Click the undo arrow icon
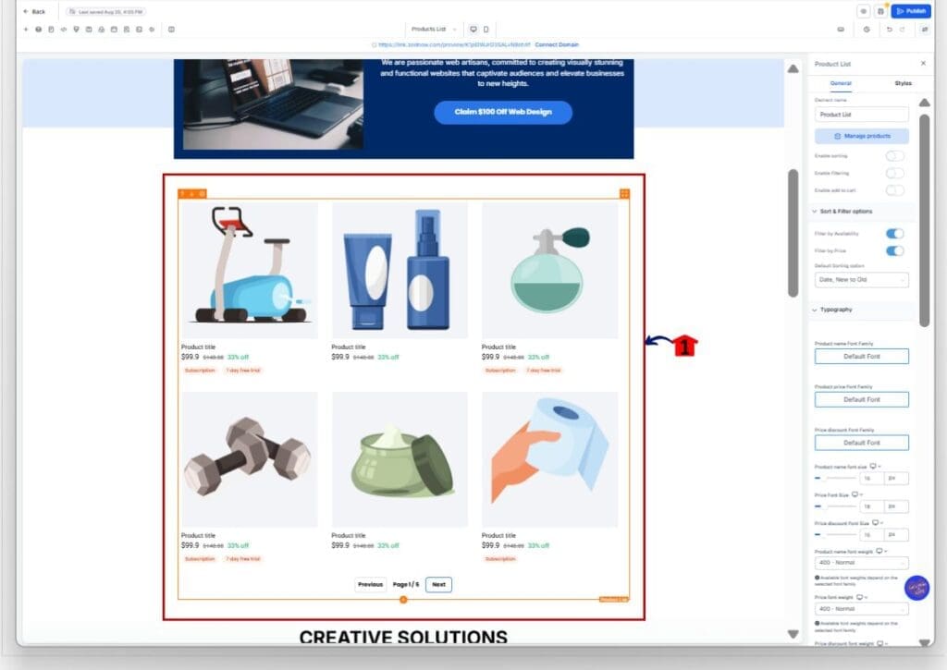Viewport: 947px width, 670px height. point(889,29)
